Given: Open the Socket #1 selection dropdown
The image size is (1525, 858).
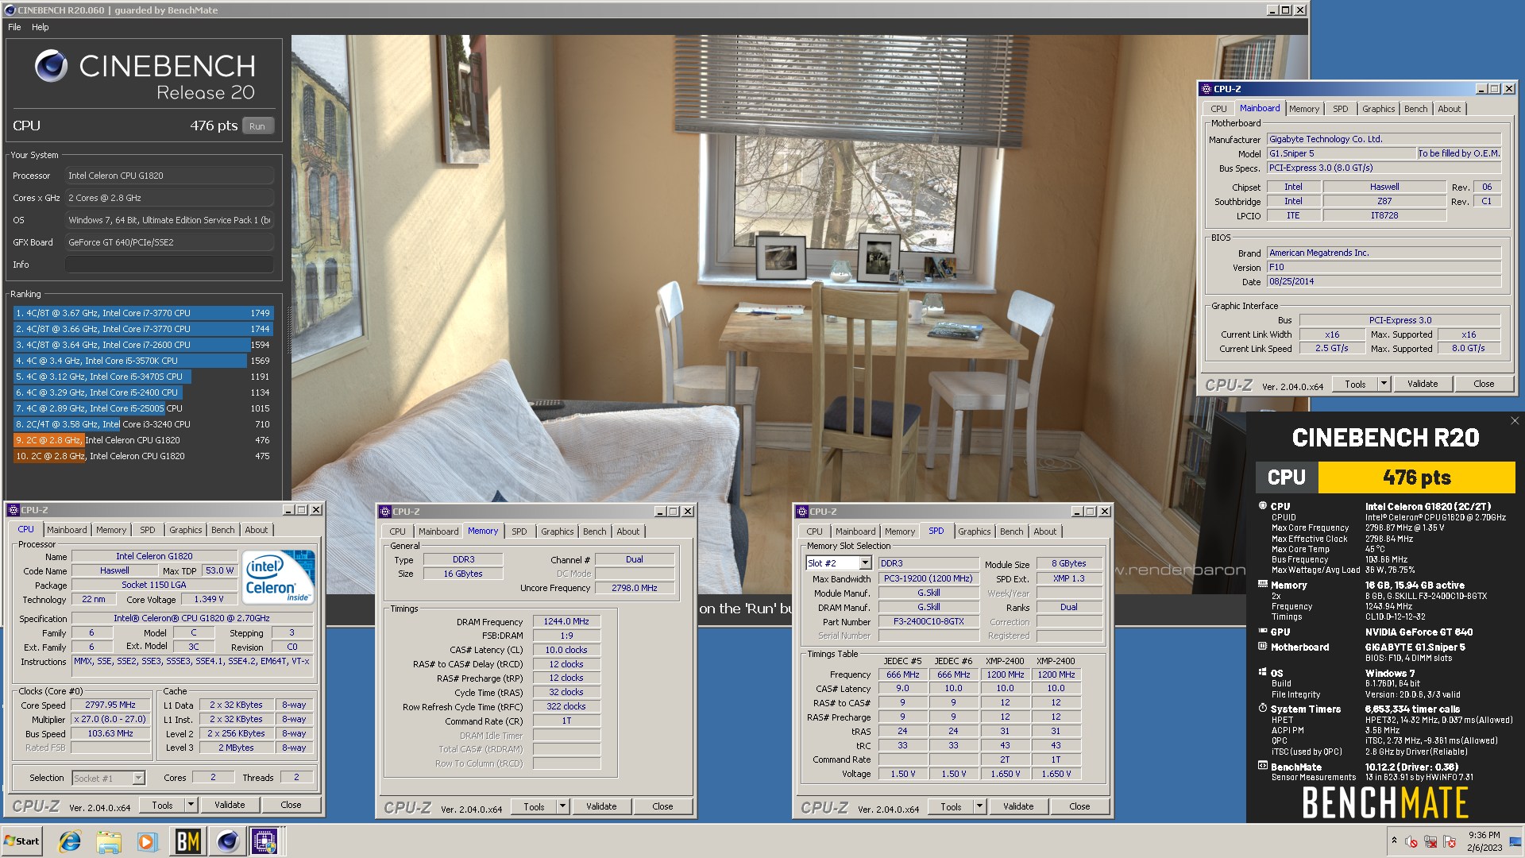Looking at the screenshot, I should (138, 779).
